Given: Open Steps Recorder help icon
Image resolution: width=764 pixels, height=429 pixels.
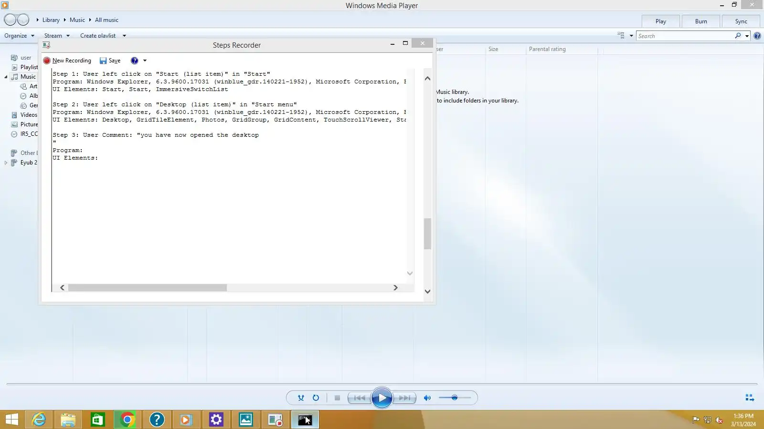Looking at the screenshot, I should click(x=135, y=61).
